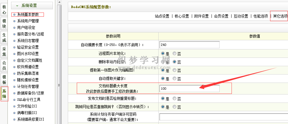Click bullet icon beside 病毒扫描[S]
The width and height of the screenshot is (288, 124).
pos(14,113)
